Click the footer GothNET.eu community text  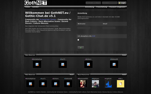click(75, 92)
